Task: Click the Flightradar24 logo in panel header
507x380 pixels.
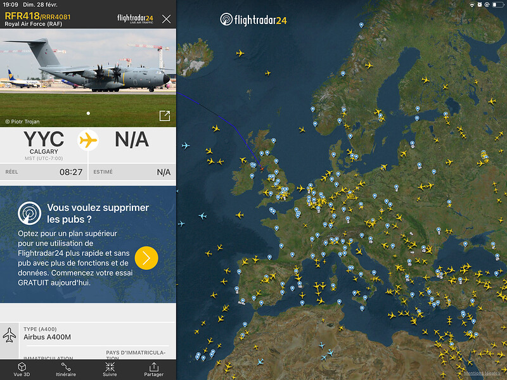Action: 135,19
